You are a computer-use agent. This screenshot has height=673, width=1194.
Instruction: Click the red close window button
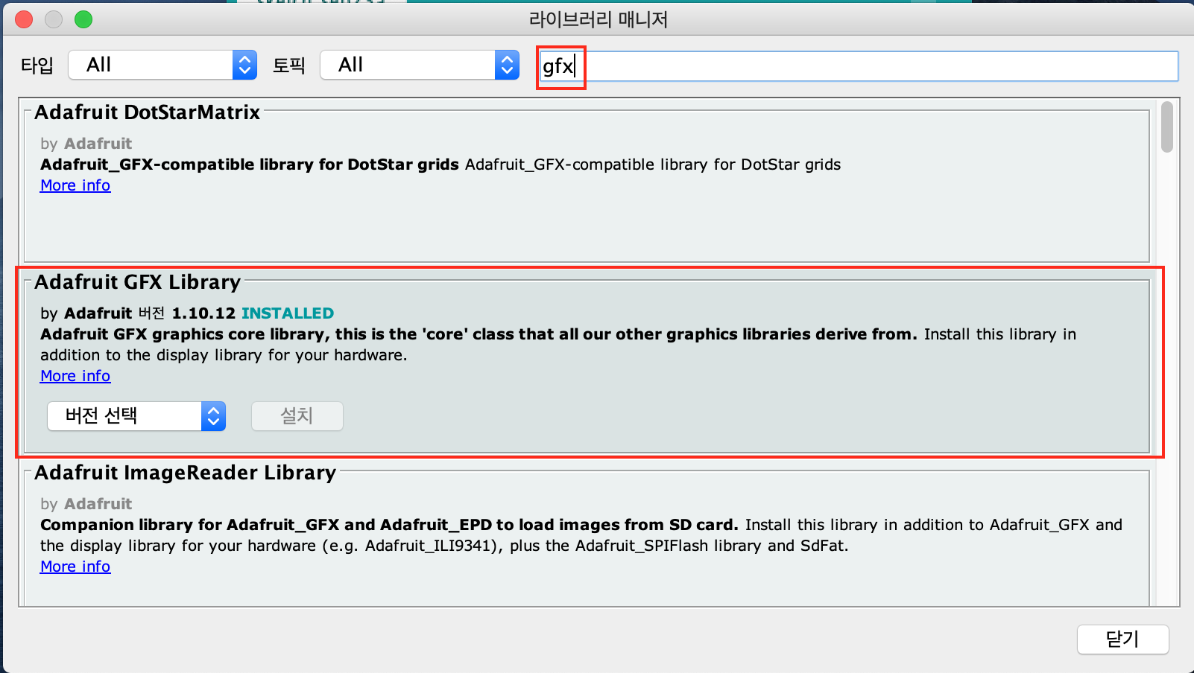24,19
